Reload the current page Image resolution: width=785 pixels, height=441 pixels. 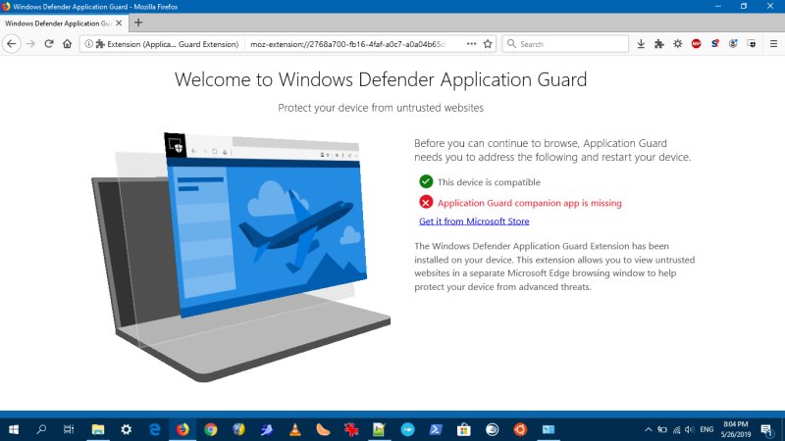(48, 44)
